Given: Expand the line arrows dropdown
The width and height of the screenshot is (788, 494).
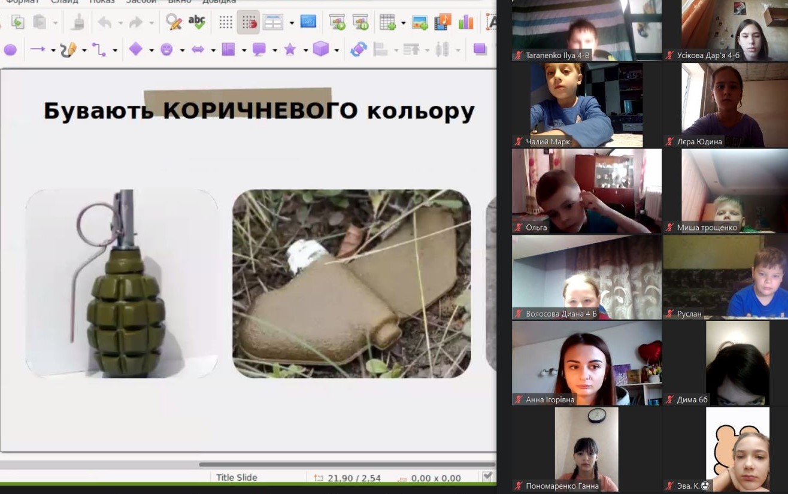Looking at the screenshot, I should 53,50.
